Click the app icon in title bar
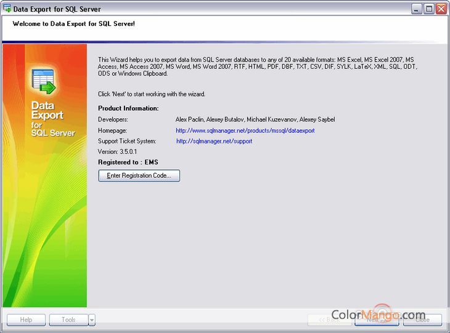The width and height of the screenshot is (450, 333). 7,9
